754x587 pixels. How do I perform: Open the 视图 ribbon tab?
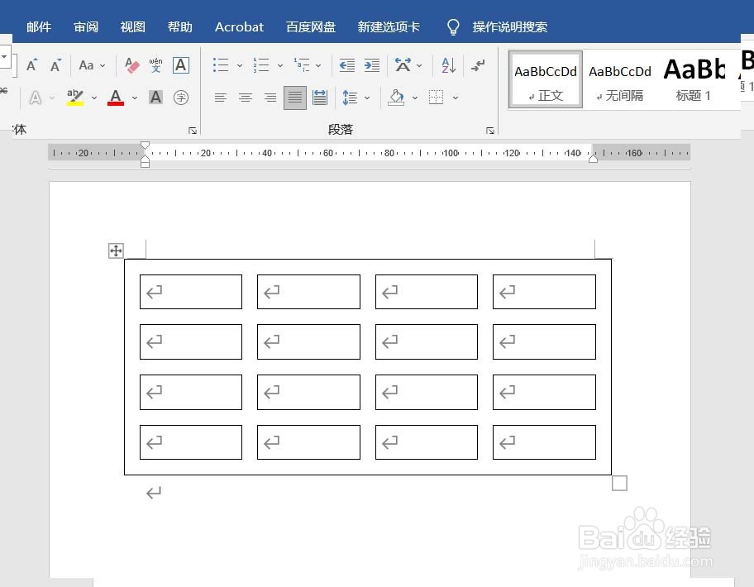[x=133, y=27]
